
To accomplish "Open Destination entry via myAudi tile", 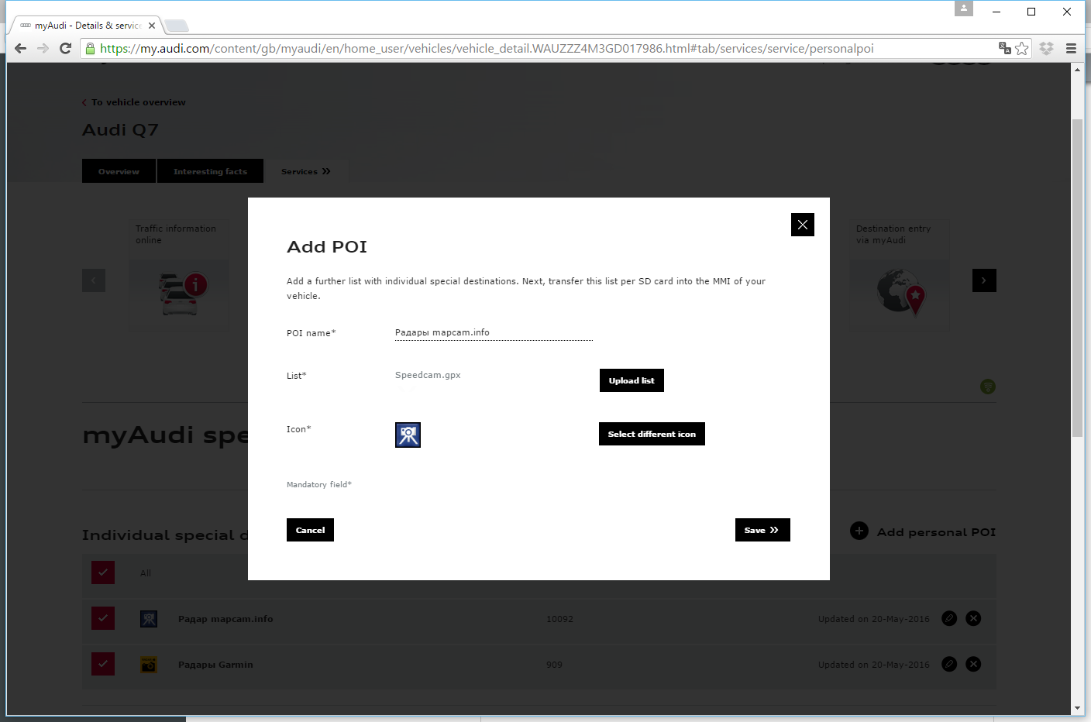I will (x=900, y=275).
